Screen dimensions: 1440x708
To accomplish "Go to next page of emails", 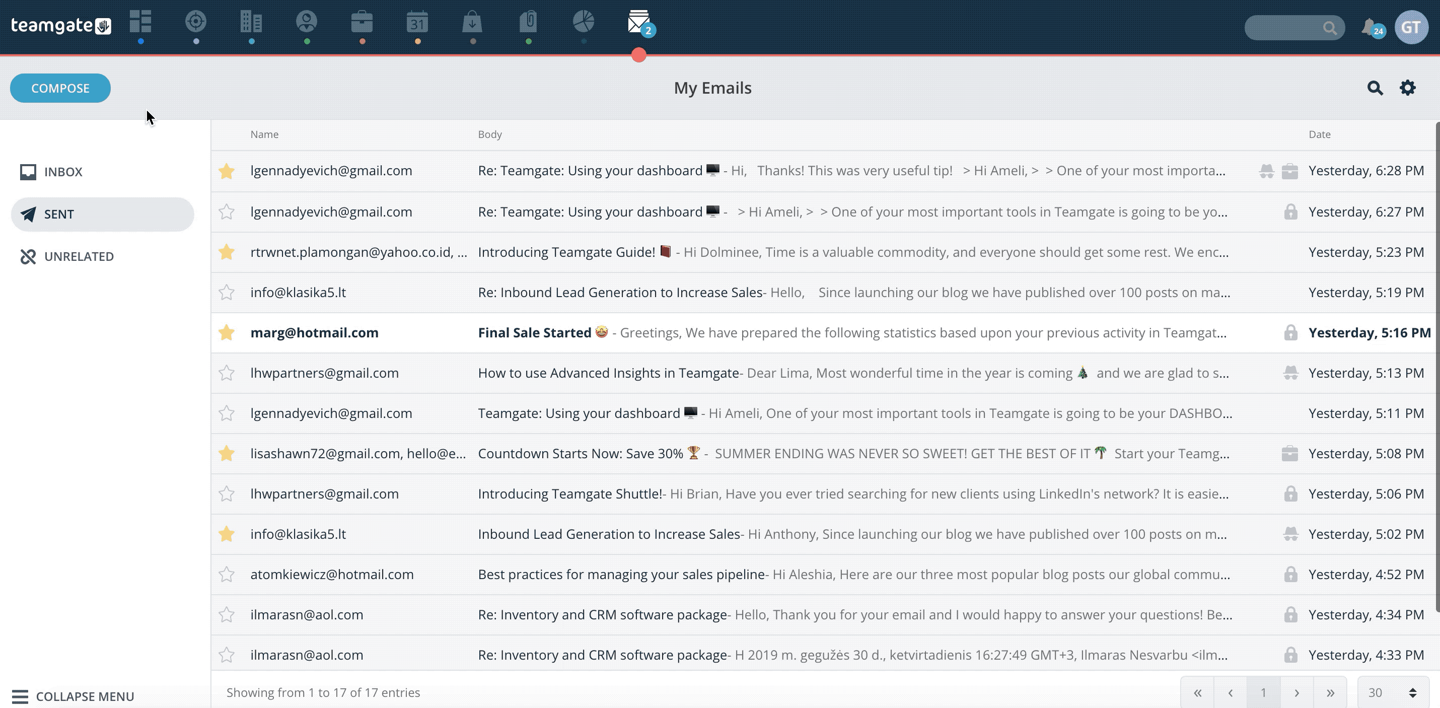I will click(x=1297, y=692).
